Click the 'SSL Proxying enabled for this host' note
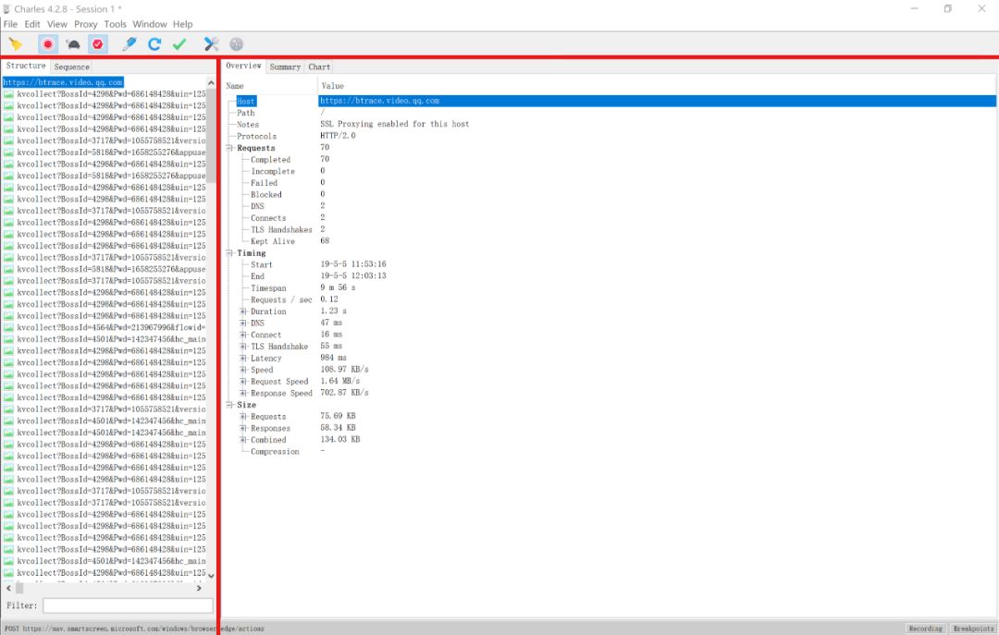The height and width of the screenshot is (635, 999). [x=394, y=124]
